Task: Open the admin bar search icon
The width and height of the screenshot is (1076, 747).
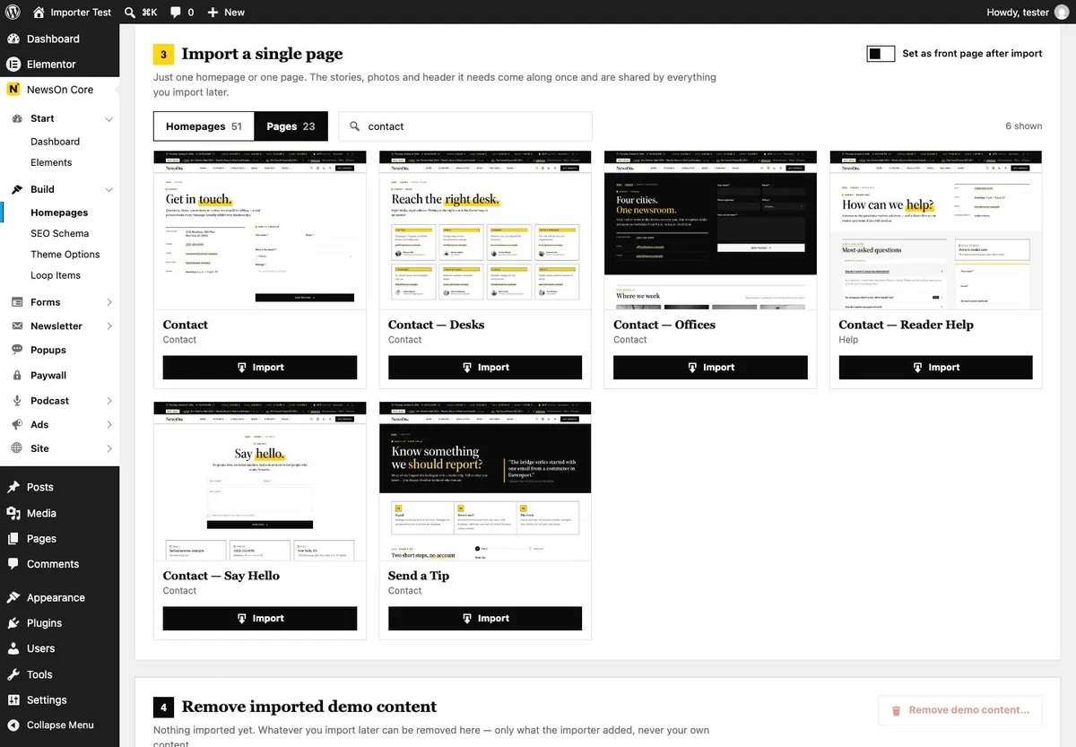Action: tap(130, 13)
